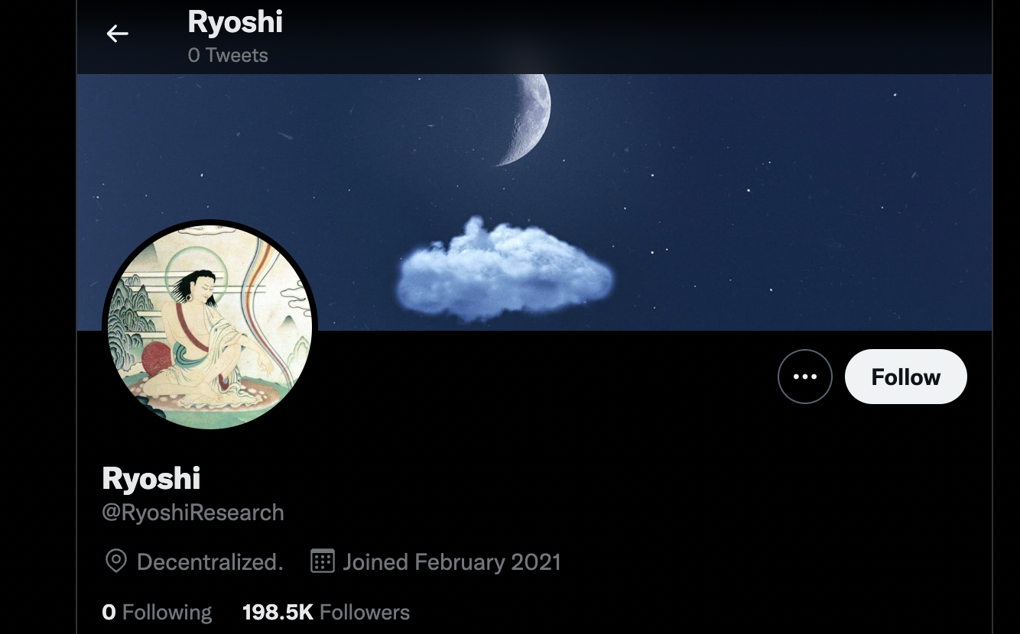
Task: Click the location pin icon
Action: click(x=115, y=562)
